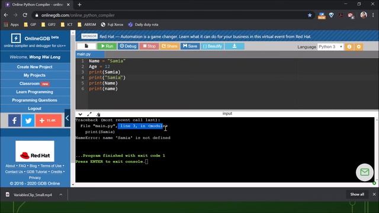The width and height of the screenshot is (379, 213).
Task: Collapse the console with the chevron icon
Action: coord(81,114)
